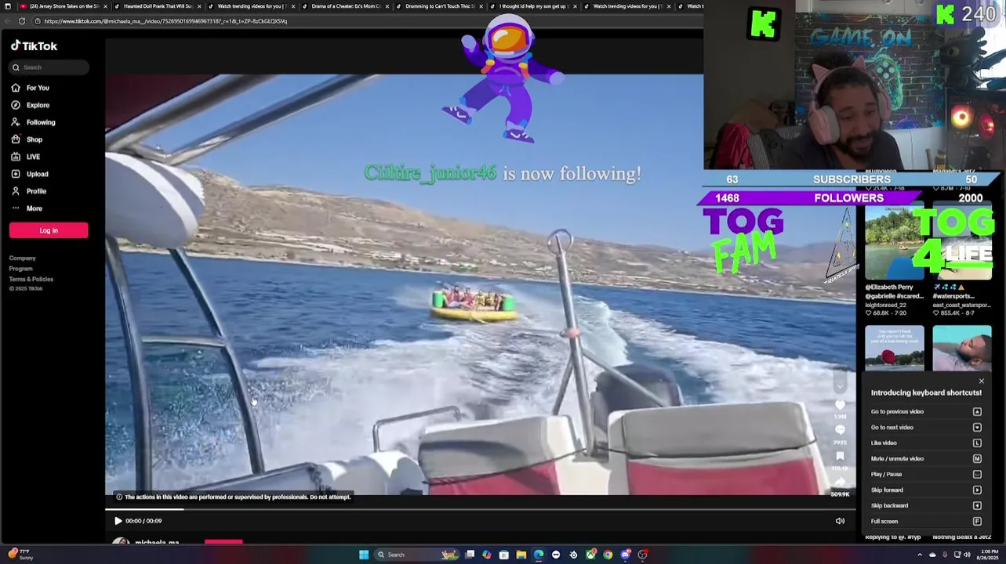Click the F key icon for Full screen
This screenshot has height=564, width=1006.
pos(977,521)
